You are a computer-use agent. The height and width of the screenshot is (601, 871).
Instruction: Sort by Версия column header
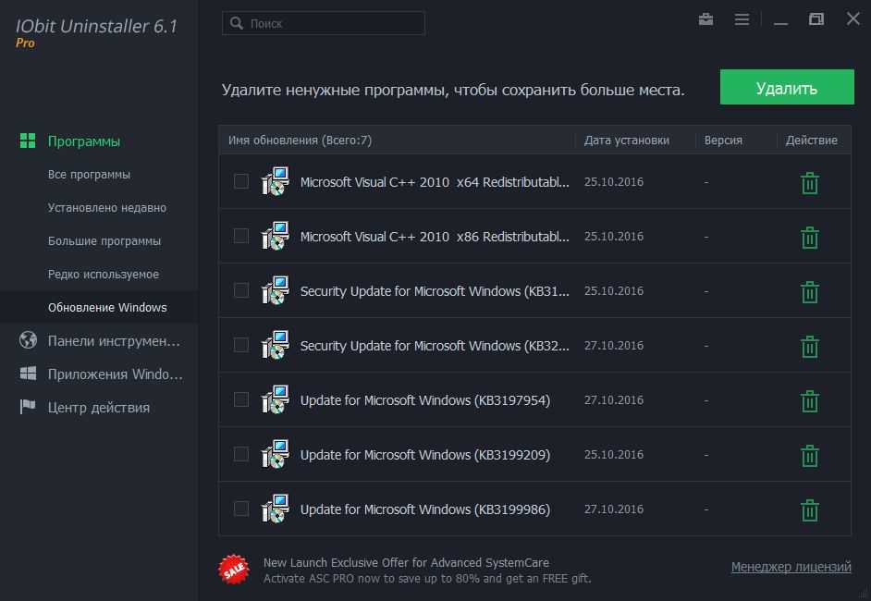pyautogui.click(x=723, y=140)
